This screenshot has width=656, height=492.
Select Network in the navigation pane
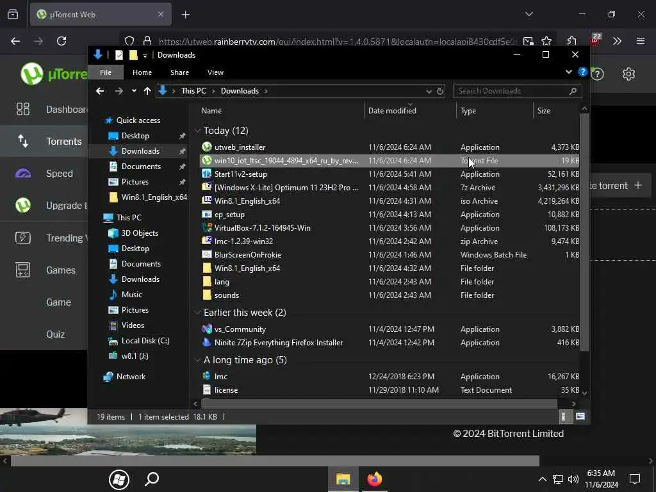(x=131, y=376)
